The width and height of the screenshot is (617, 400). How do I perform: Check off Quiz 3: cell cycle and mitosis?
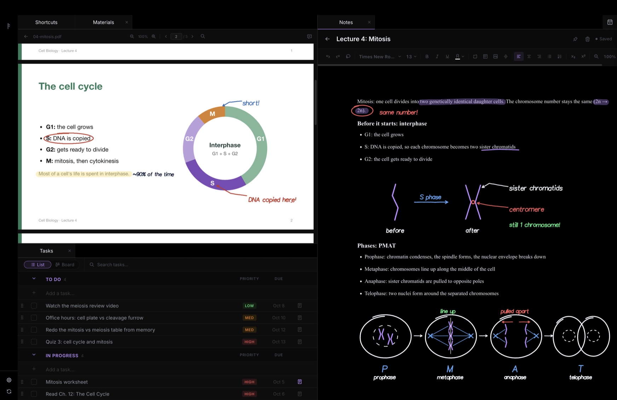tap(34, 342)
